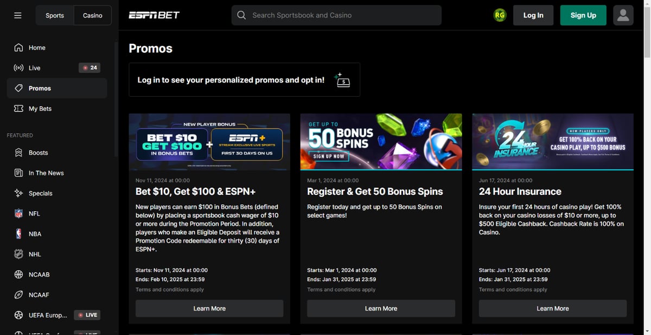Click the login to see personalized promos banner
651x335 pixels.
click(x=244, y=80)
